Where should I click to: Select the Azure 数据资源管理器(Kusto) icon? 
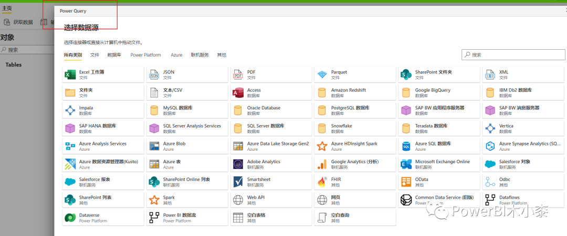(x=70, y=164)
